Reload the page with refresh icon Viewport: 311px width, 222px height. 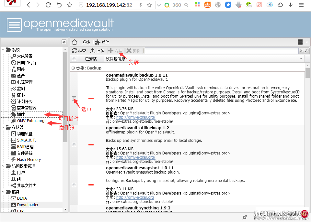pyautogui.click(x=48, y=5)
